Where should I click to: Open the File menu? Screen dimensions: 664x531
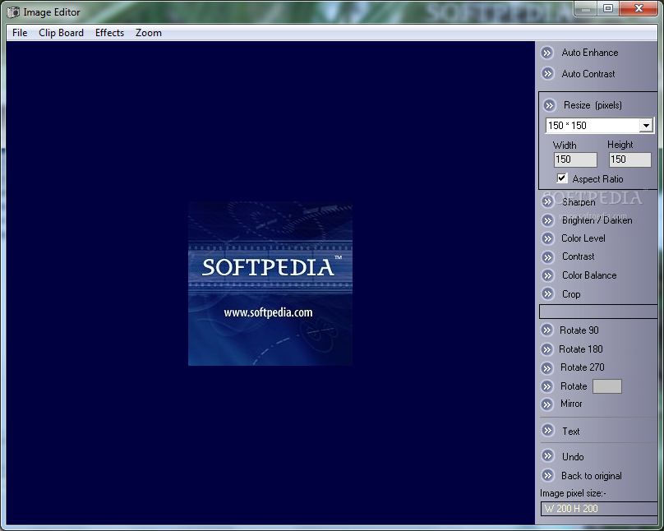tap(20, 33)
